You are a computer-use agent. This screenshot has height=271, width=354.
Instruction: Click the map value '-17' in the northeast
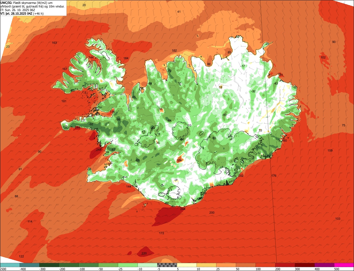[x=243, y=66]
